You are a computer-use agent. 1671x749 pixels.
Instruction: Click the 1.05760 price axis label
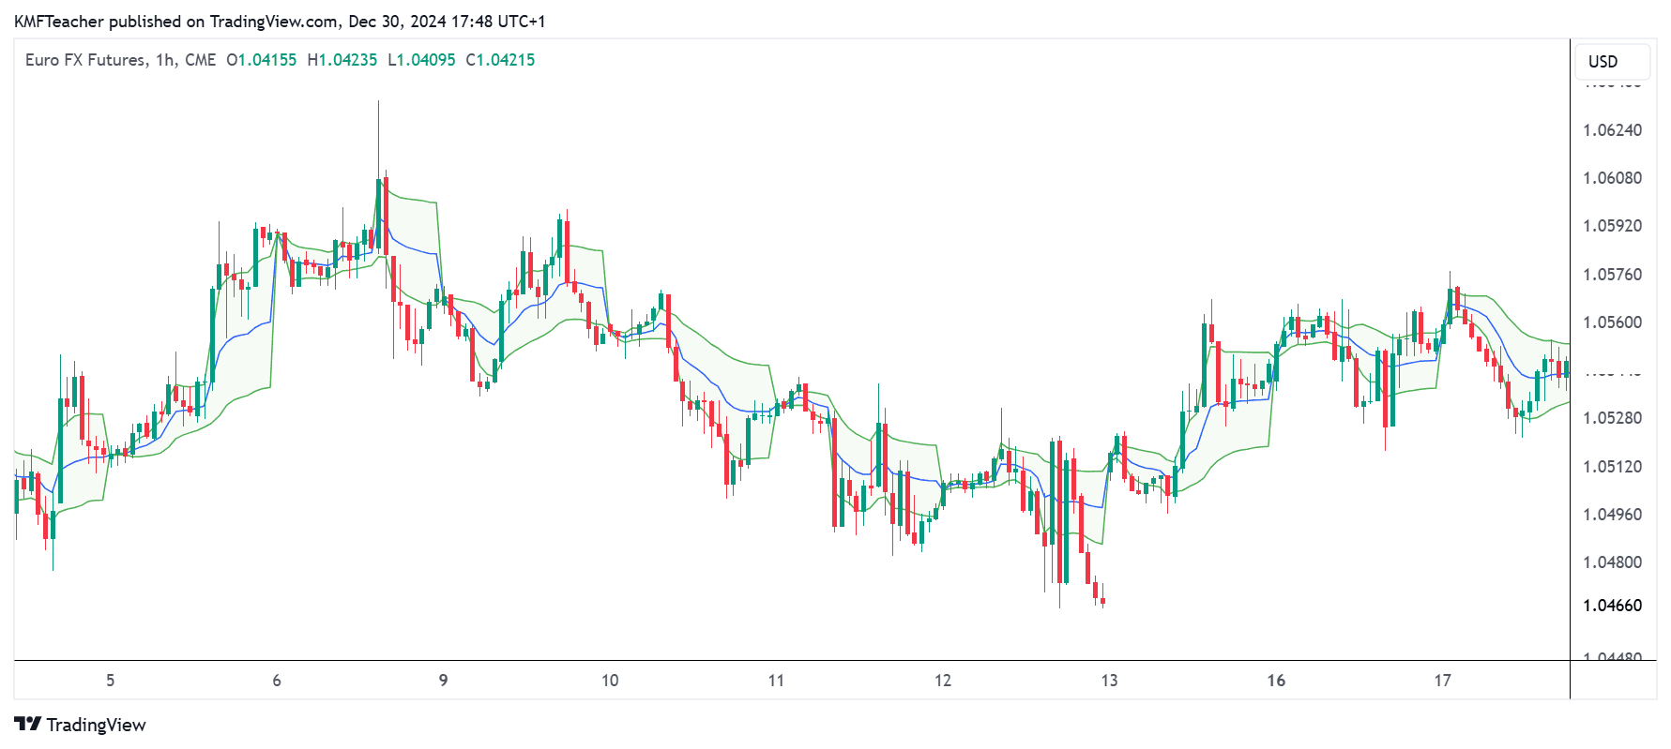tap(1612, 275)
